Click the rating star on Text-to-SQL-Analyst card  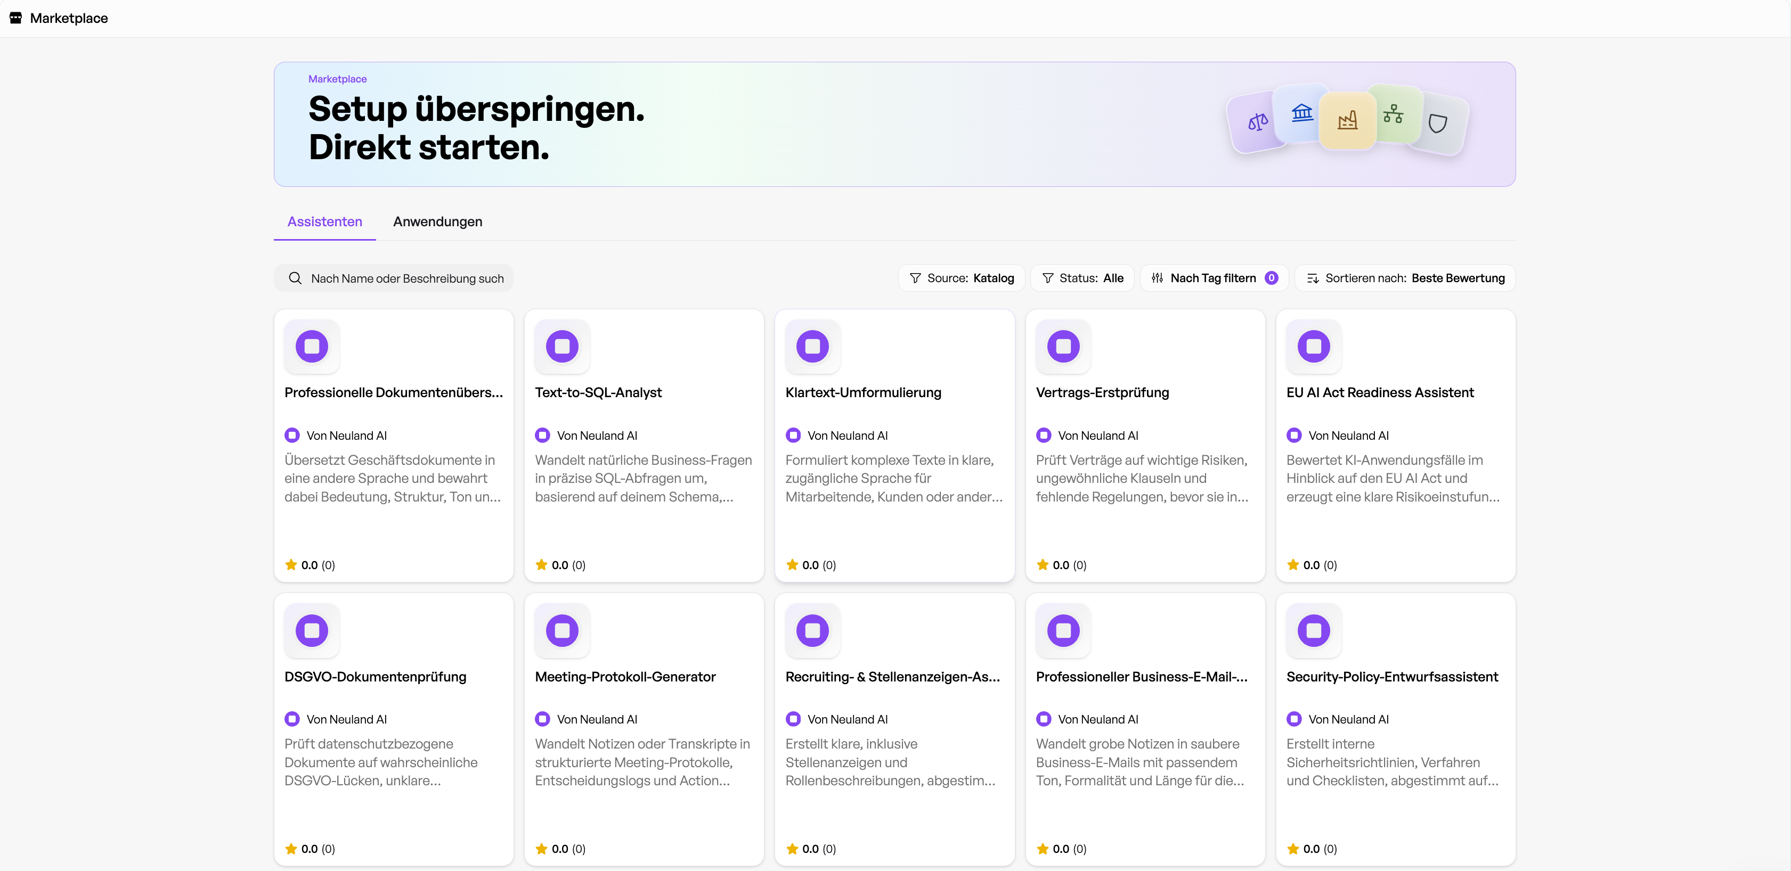[542, 565]
